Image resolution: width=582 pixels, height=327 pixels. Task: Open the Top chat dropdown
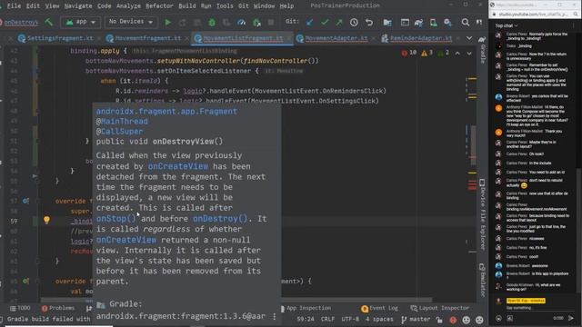(506, 25)
